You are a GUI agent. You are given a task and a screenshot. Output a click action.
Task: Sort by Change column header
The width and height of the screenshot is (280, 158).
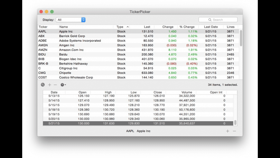point(168,27)
